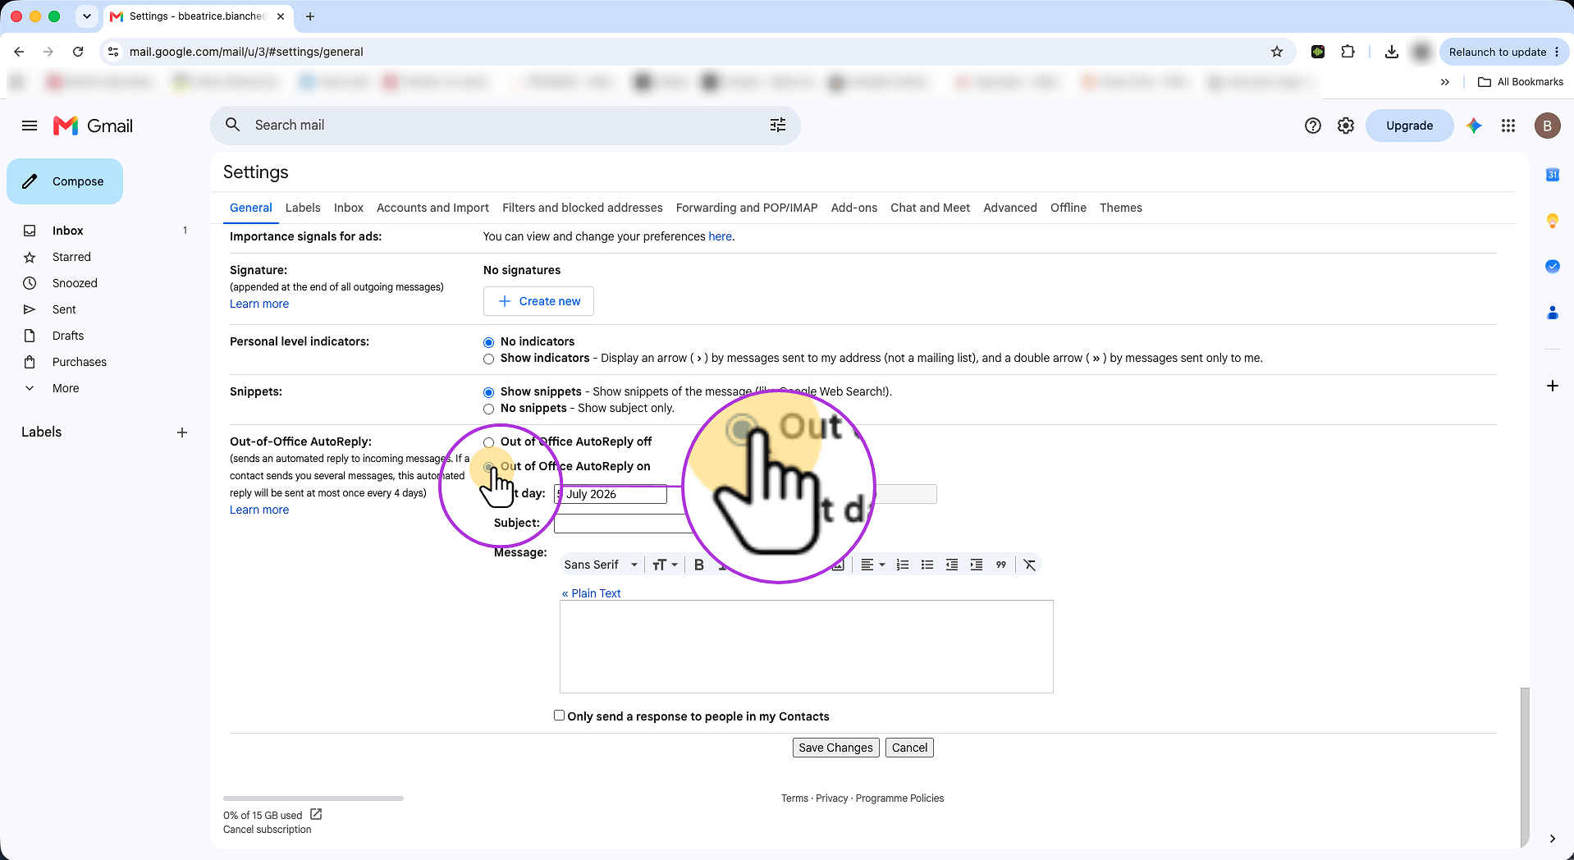Select Out of Office AutoReply off
Image resolution: width=1574 pixels, height=860 pixels.
pos(489,442)
